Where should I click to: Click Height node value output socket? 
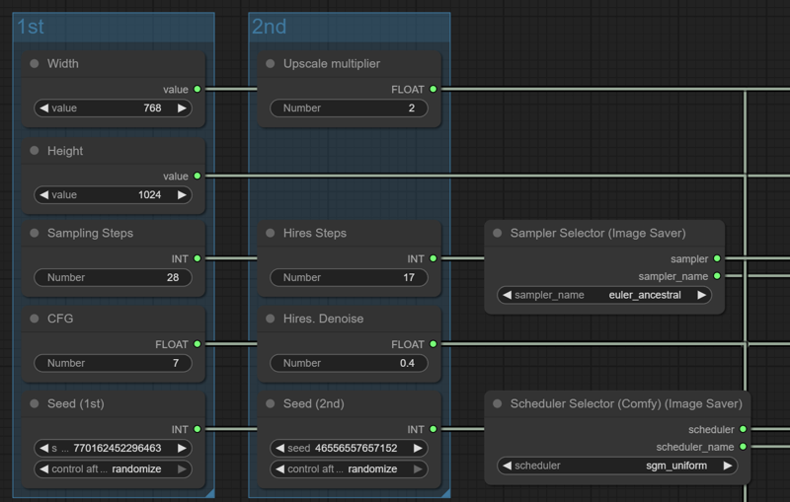[197, 176]
